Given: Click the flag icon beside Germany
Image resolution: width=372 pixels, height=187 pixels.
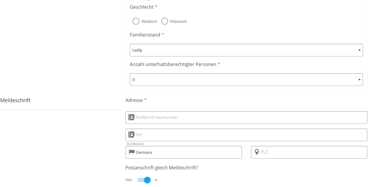Looking at the screenshot, I should [x=132, y=152].
